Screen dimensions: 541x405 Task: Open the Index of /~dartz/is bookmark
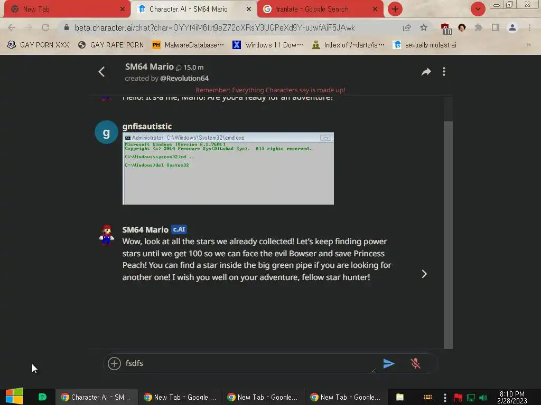pyautogui.click(x=348, y=45)
